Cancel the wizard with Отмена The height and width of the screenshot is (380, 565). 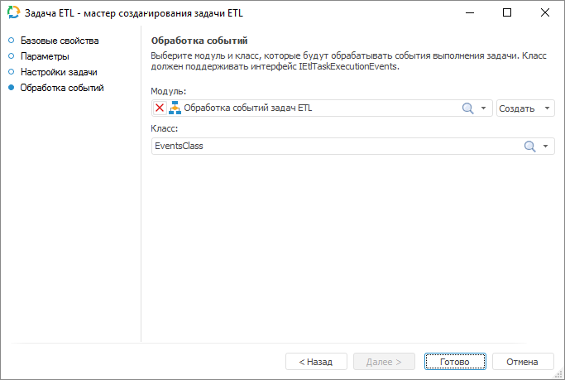[x=522, y=362]
